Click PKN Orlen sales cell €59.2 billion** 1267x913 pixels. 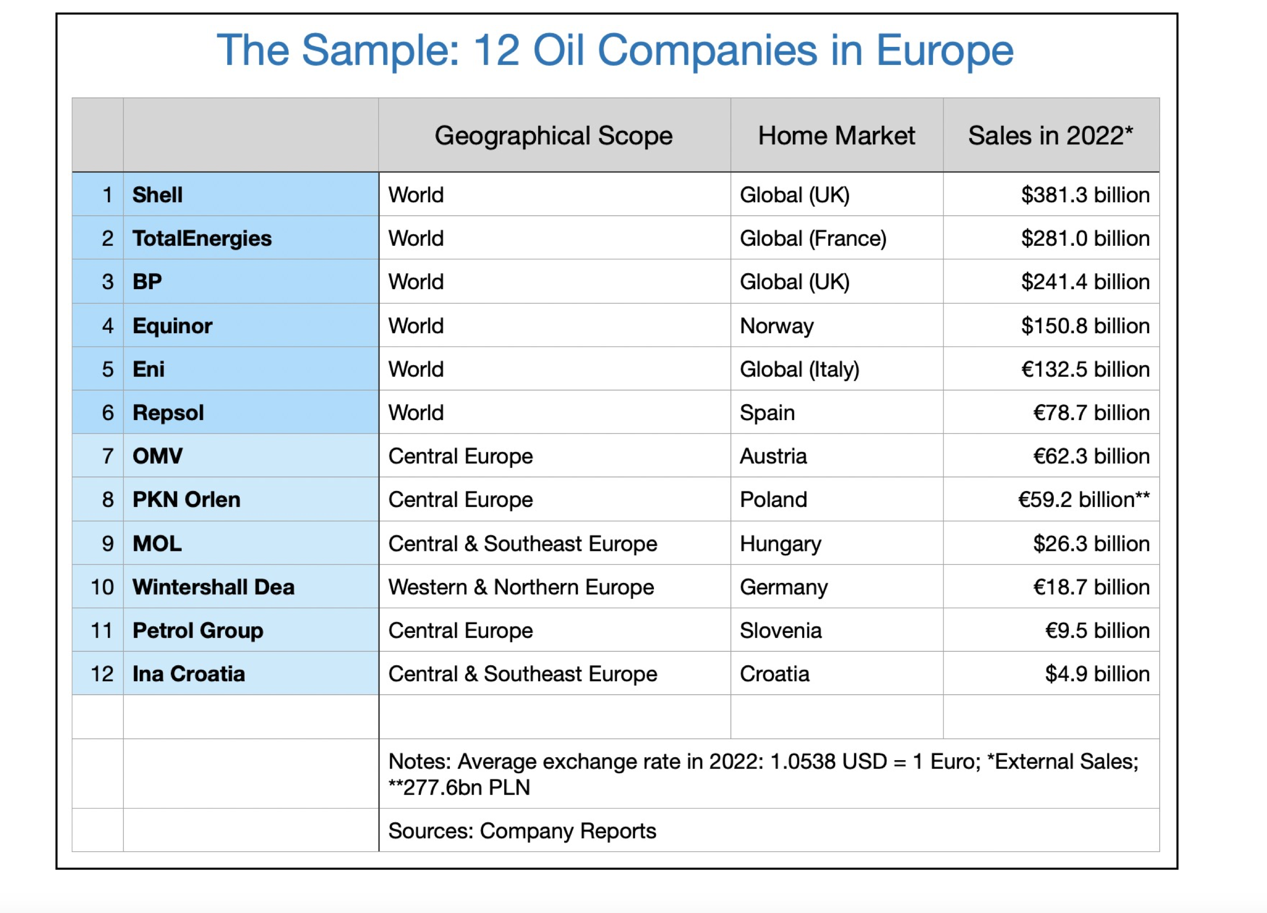tap(1051, 499)
